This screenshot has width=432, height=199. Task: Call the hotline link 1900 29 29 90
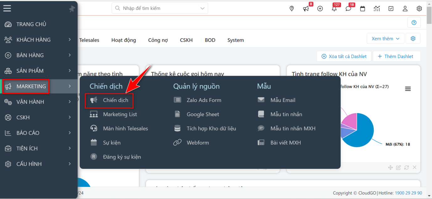tap(408, 193)
